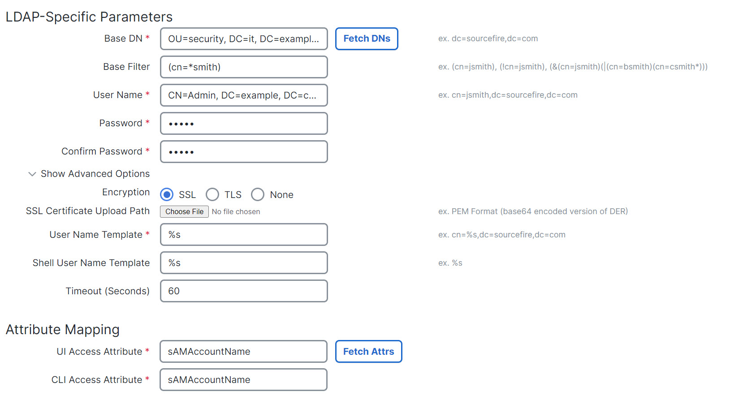Click into the Base Filter field

point(244,67)
